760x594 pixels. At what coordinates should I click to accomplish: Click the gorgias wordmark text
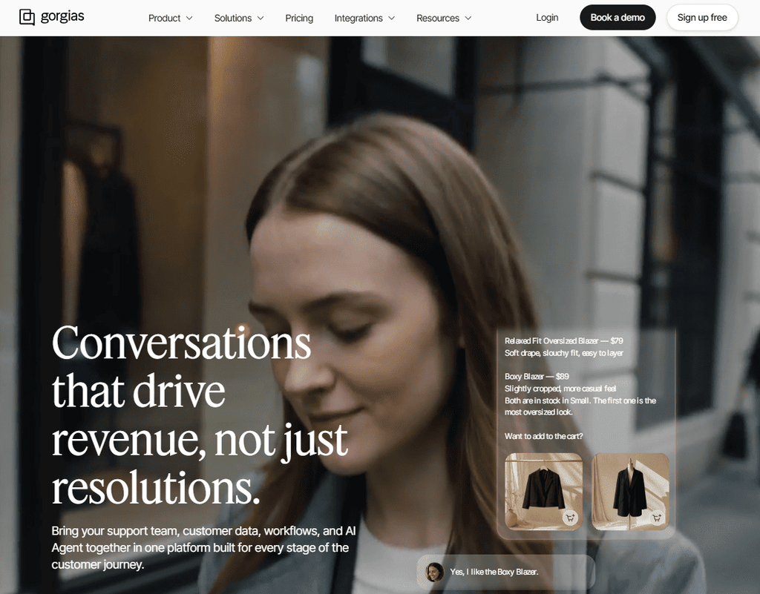(x=62, y=16)
